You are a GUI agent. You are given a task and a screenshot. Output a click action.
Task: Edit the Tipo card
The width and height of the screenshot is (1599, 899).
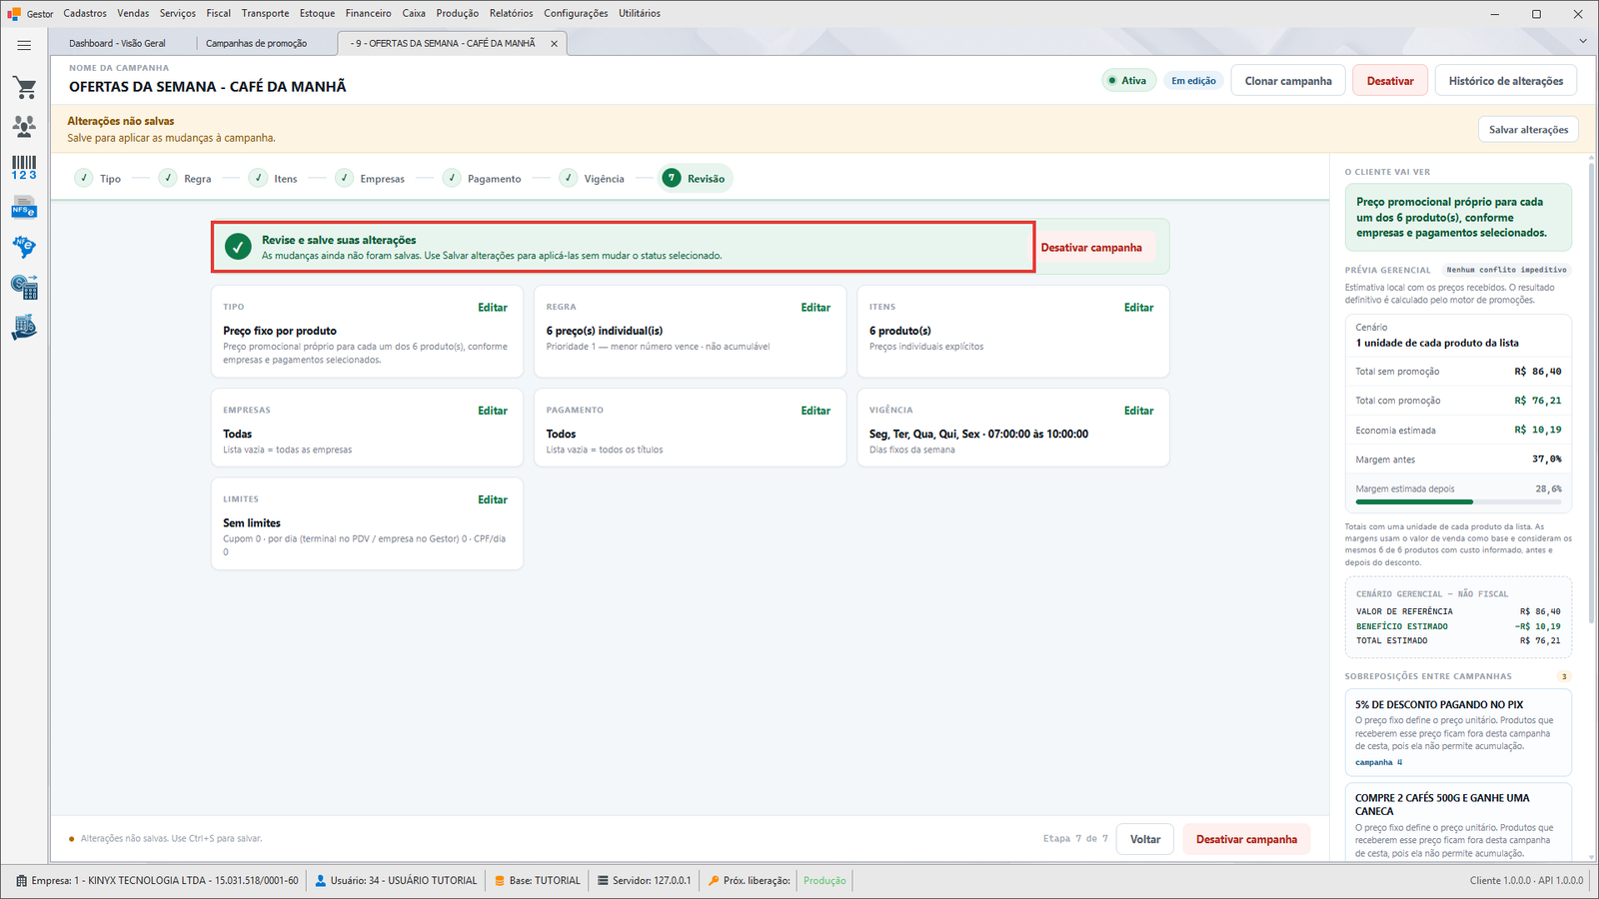pos(493,308)
